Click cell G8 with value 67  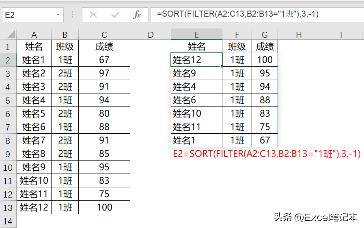(265, 140)
